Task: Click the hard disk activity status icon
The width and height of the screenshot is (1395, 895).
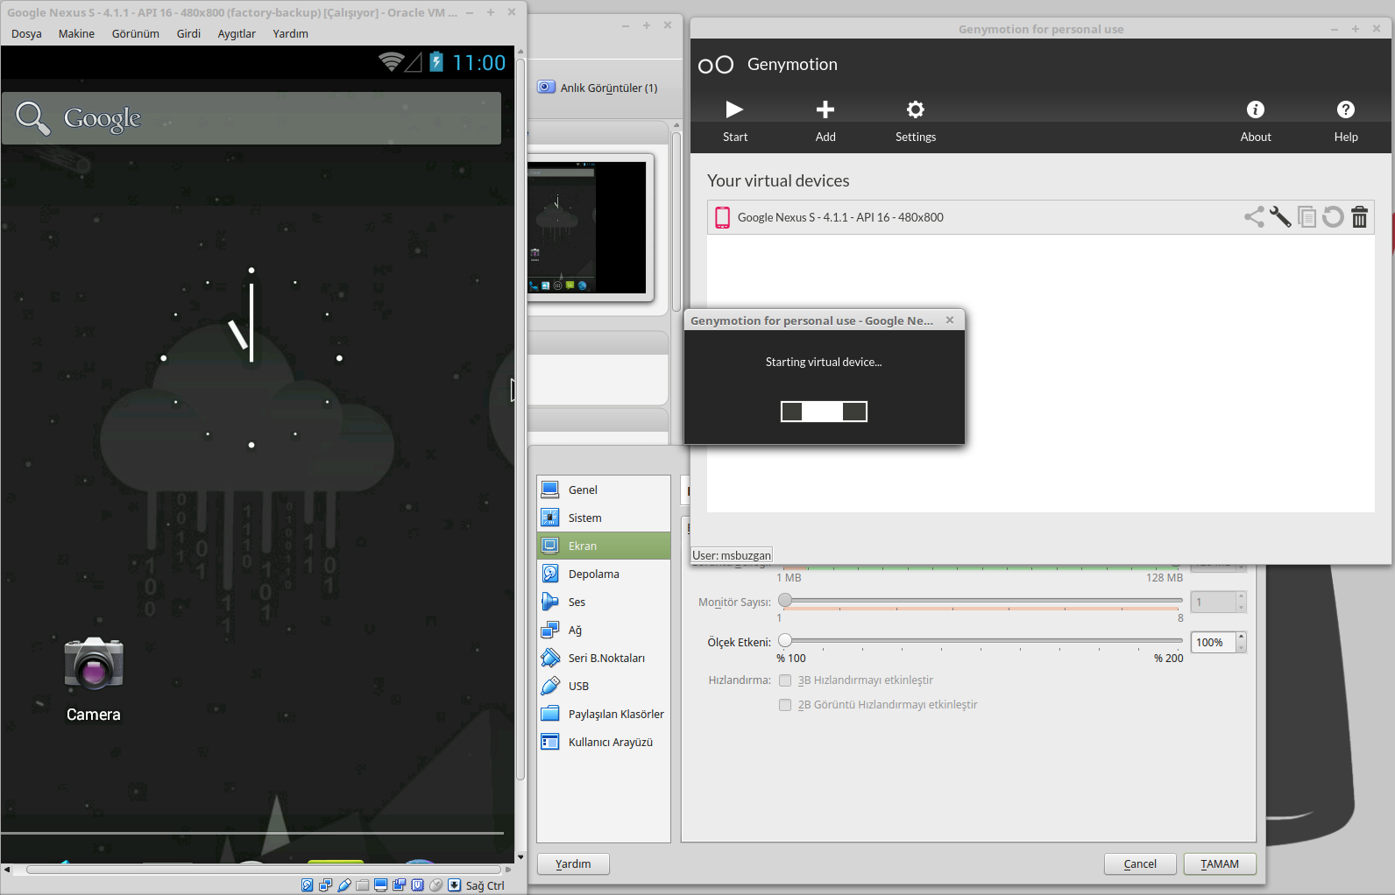Action: pyautogui.click(x=307, y=885)
